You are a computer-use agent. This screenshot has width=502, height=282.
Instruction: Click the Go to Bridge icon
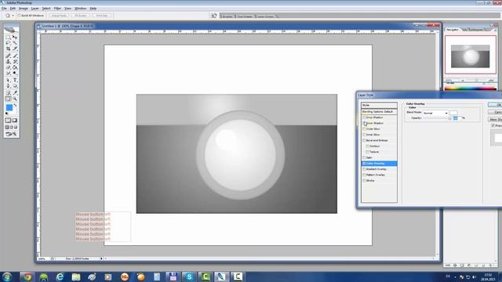pyautogui.click(x=214, y=16)
